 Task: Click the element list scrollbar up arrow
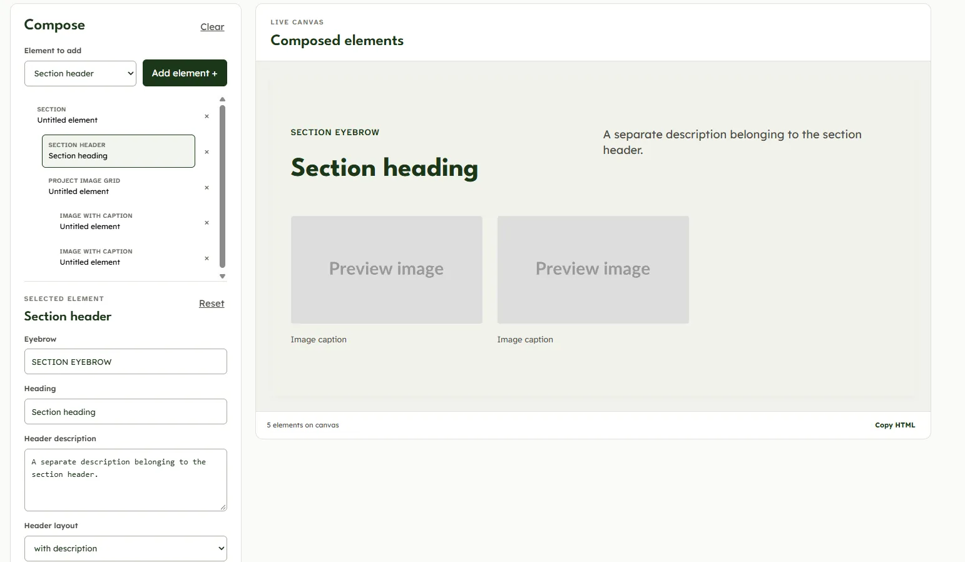[222, 100]
